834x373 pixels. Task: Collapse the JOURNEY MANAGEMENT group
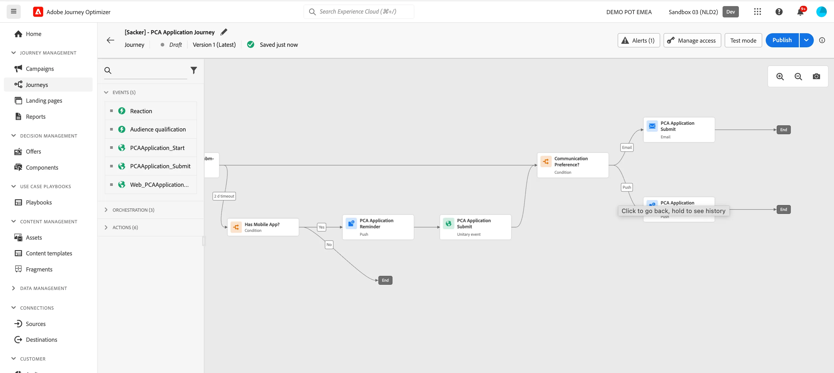point(14,53)
